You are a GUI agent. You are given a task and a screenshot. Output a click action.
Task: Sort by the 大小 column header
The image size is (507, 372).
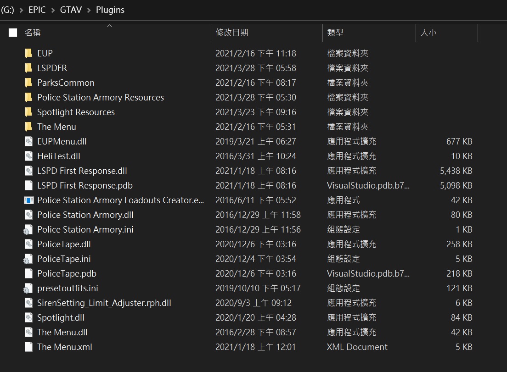428,33
